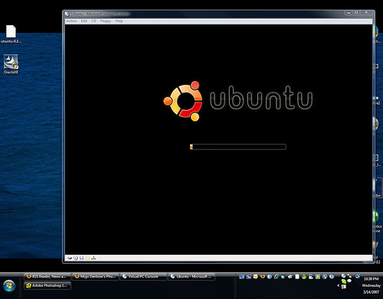Switch to Adobe Photoshop Elements taskbar button
Viewport: 383px width, 299px height.
pos(47,285)
